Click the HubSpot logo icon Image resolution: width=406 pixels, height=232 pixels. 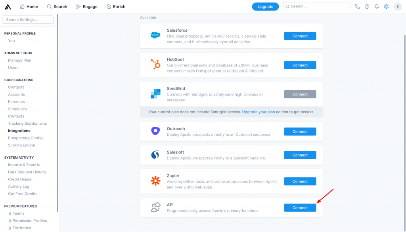[x=155, y=65]
